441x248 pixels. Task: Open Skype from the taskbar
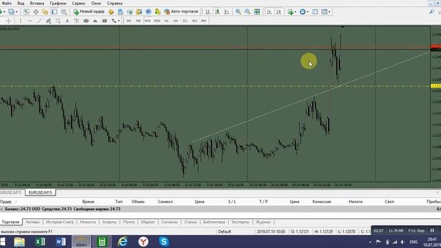pos(164,242)
